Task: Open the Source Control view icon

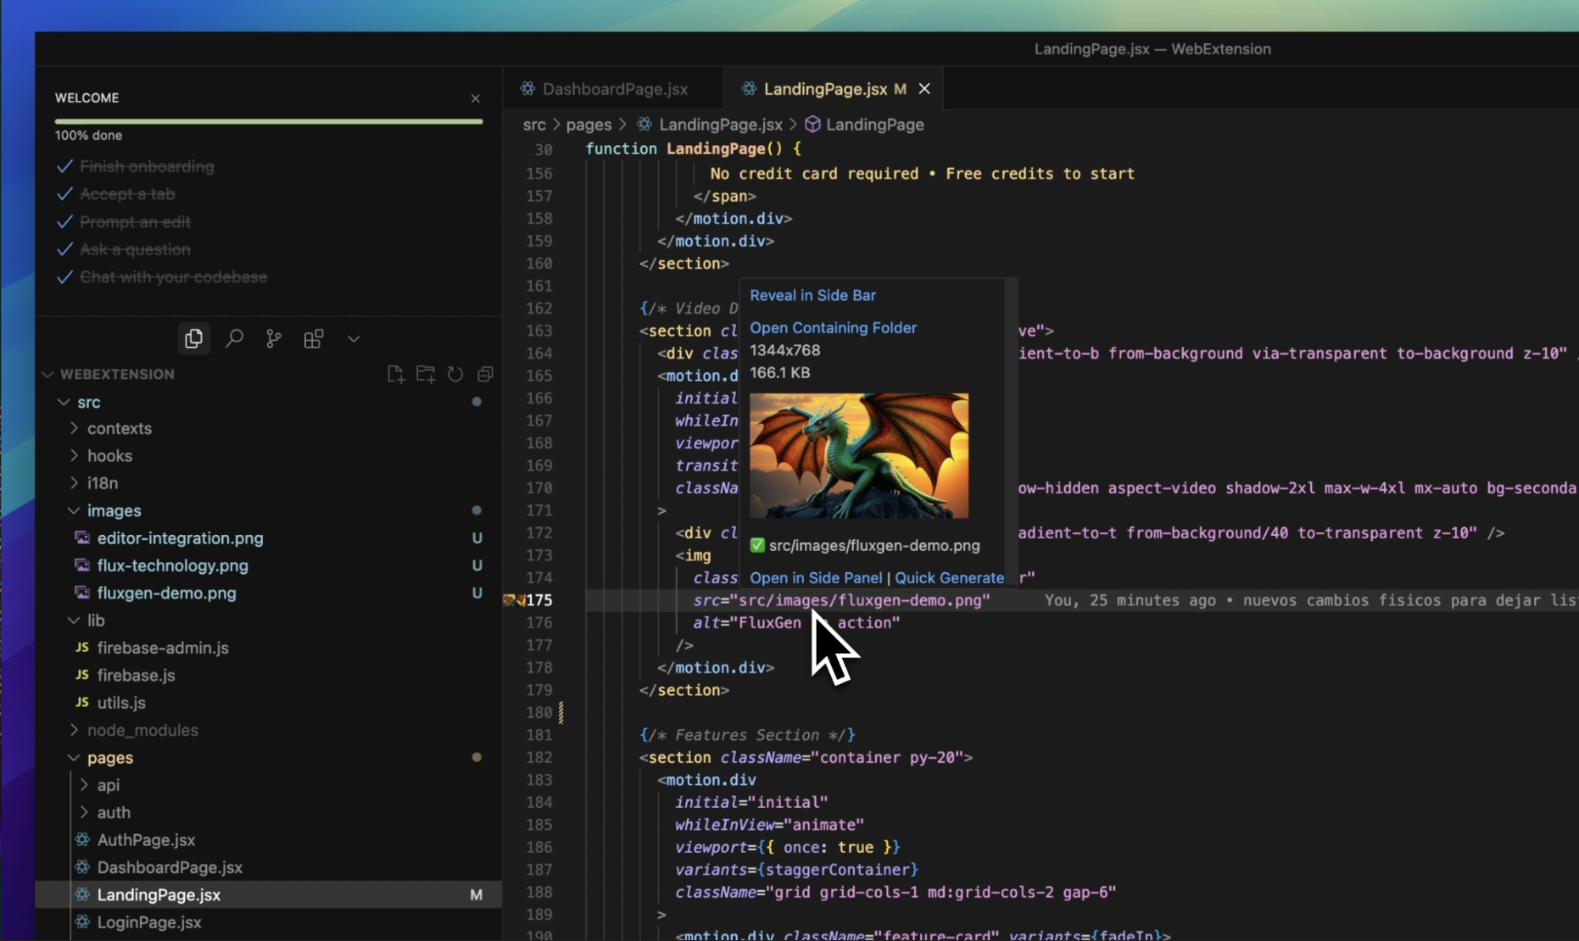Action: tap(273, 339)
